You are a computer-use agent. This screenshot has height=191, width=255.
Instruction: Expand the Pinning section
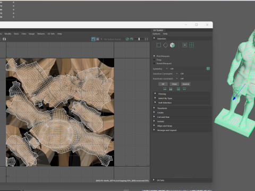click(x=182, y=94)
